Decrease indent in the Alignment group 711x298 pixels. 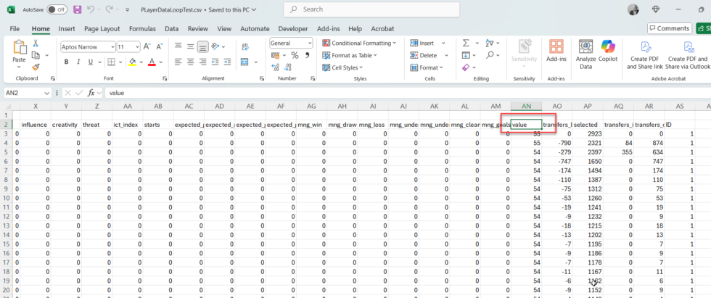click(216, 62)
